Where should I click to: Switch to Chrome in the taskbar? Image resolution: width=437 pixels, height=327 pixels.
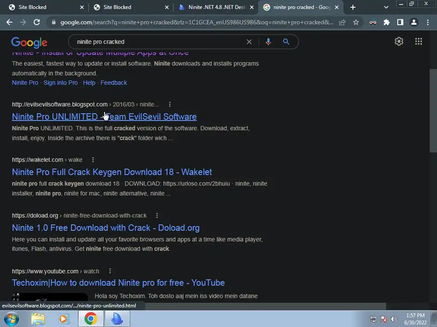coord(90,318)
